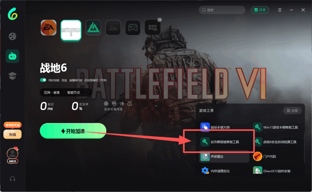Open the 智能节点 node selector
Viewport: 312px width, 192px height.
click(x=74, y=93)
